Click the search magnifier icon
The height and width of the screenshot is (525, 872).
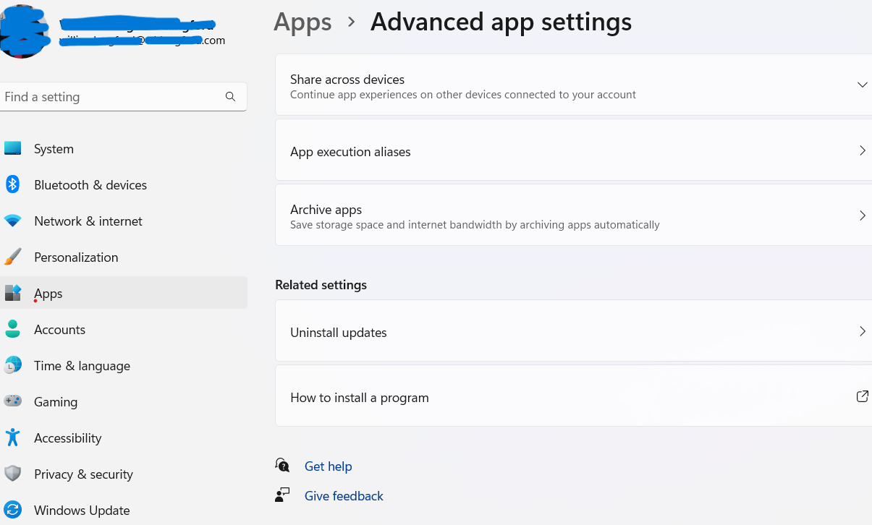point(230,97)
